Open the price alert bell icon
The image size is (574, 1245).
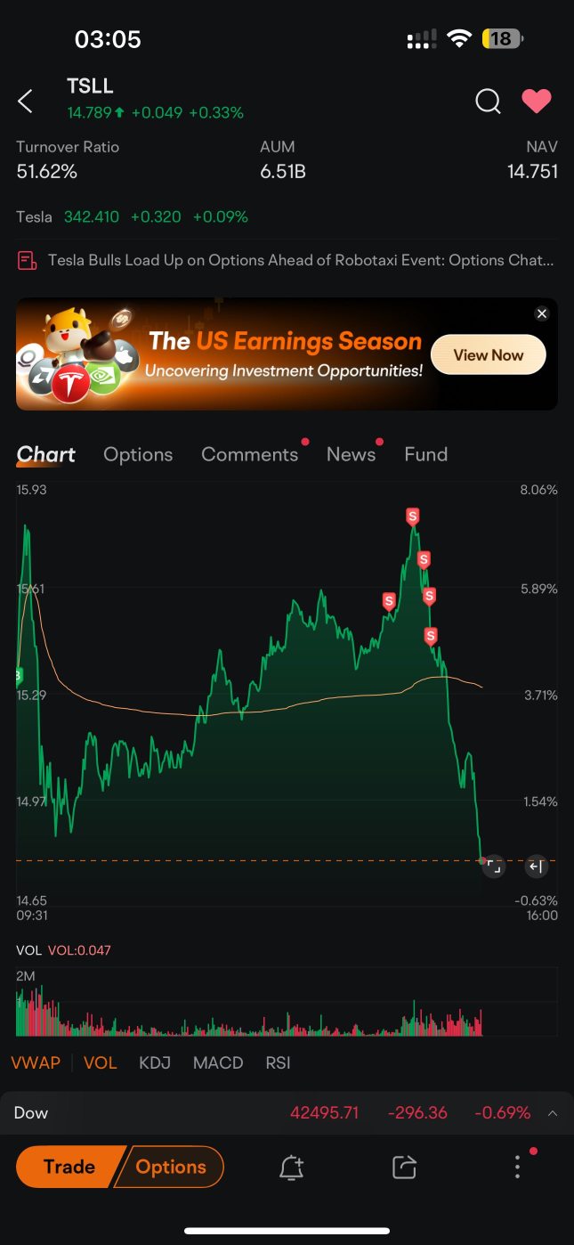coord(292,1168)
